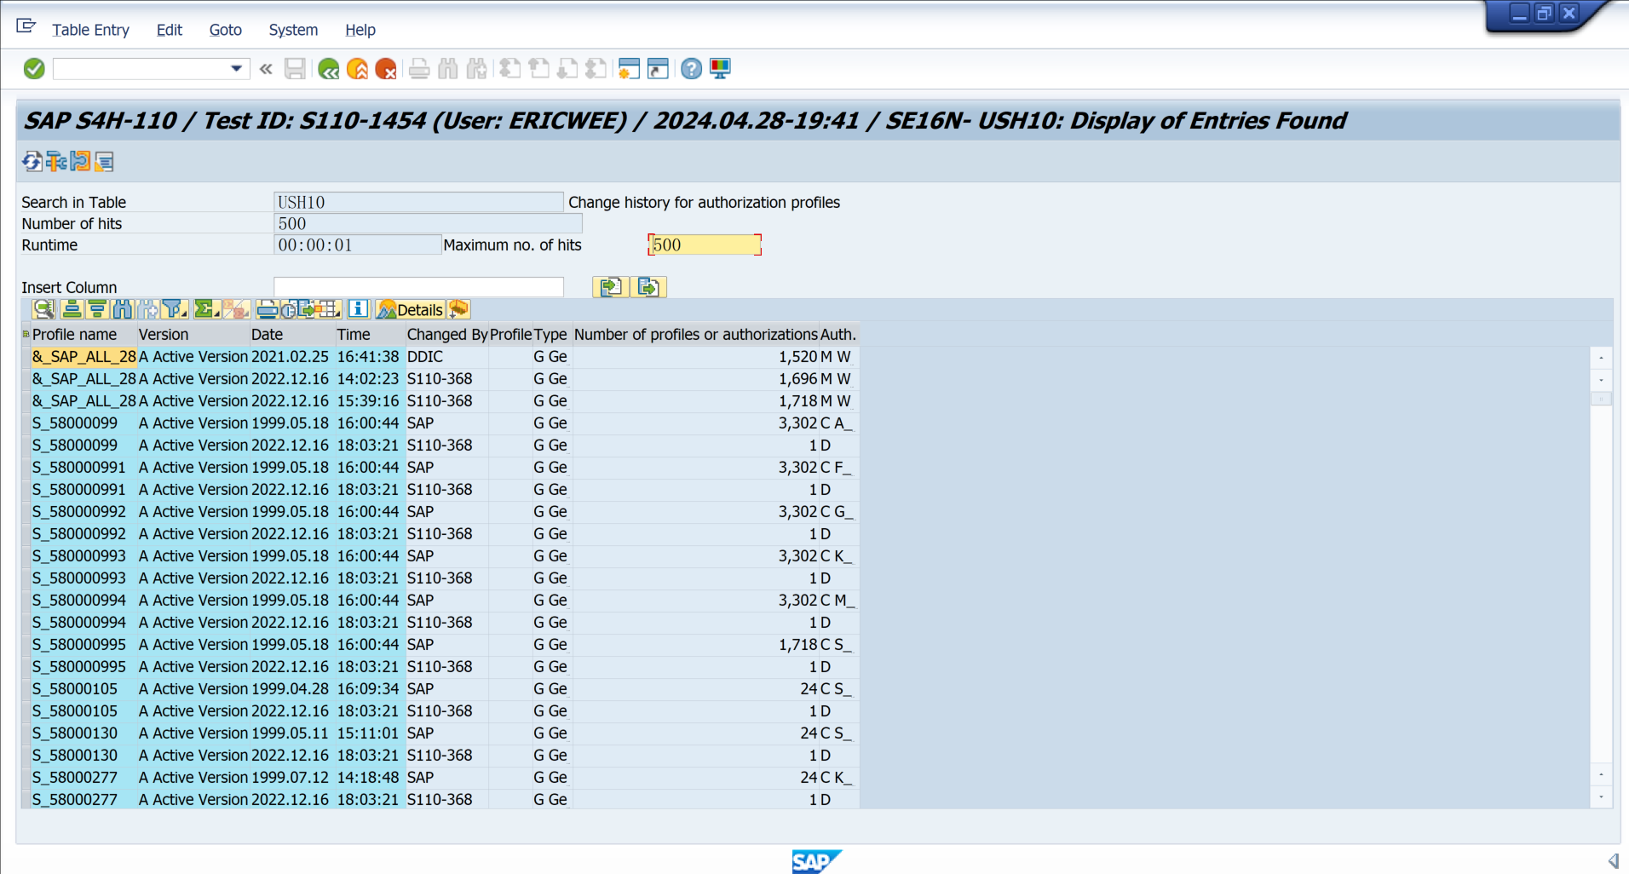
Task: Click the Customize Local Layout monitor icon
Action: (x=720, y=69)
